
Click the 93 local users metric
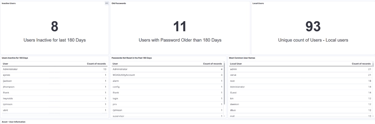pos(313,27)
